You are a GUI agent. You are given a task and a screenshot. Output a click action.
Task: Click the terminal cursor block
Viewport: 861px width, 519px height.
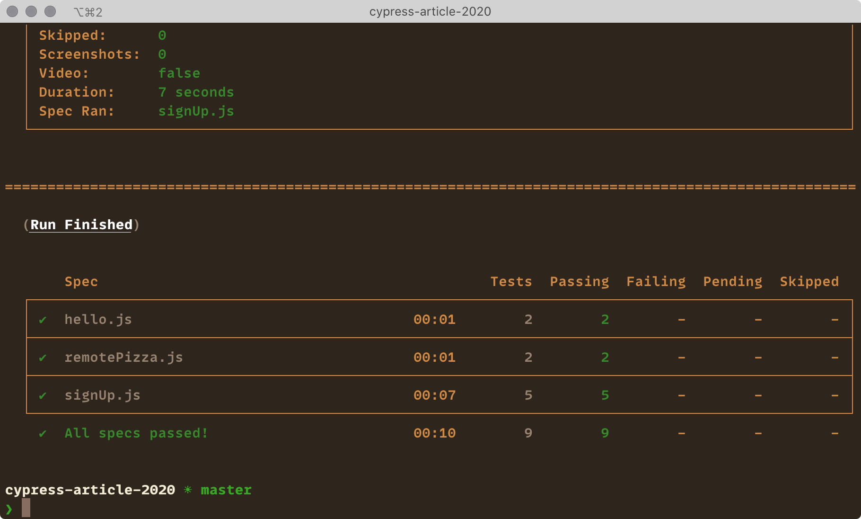pyautogui.click(x=26, y=508)
